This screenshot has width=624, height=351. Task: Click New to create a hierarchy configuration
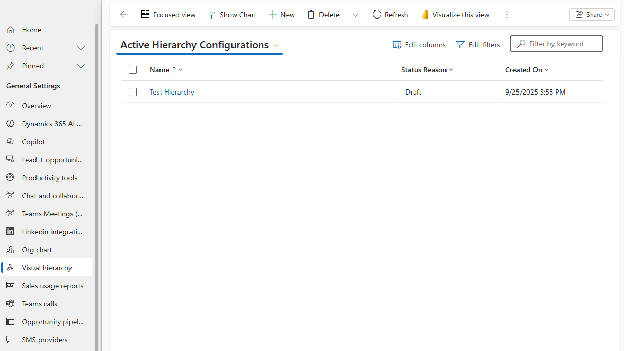coord(281,14)
